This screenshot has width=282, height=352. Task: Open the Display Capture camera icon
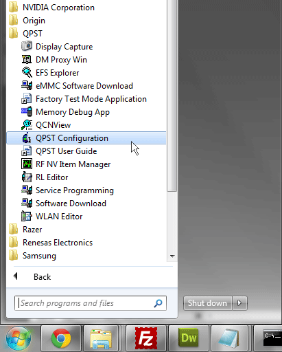[x=27, y=47]
